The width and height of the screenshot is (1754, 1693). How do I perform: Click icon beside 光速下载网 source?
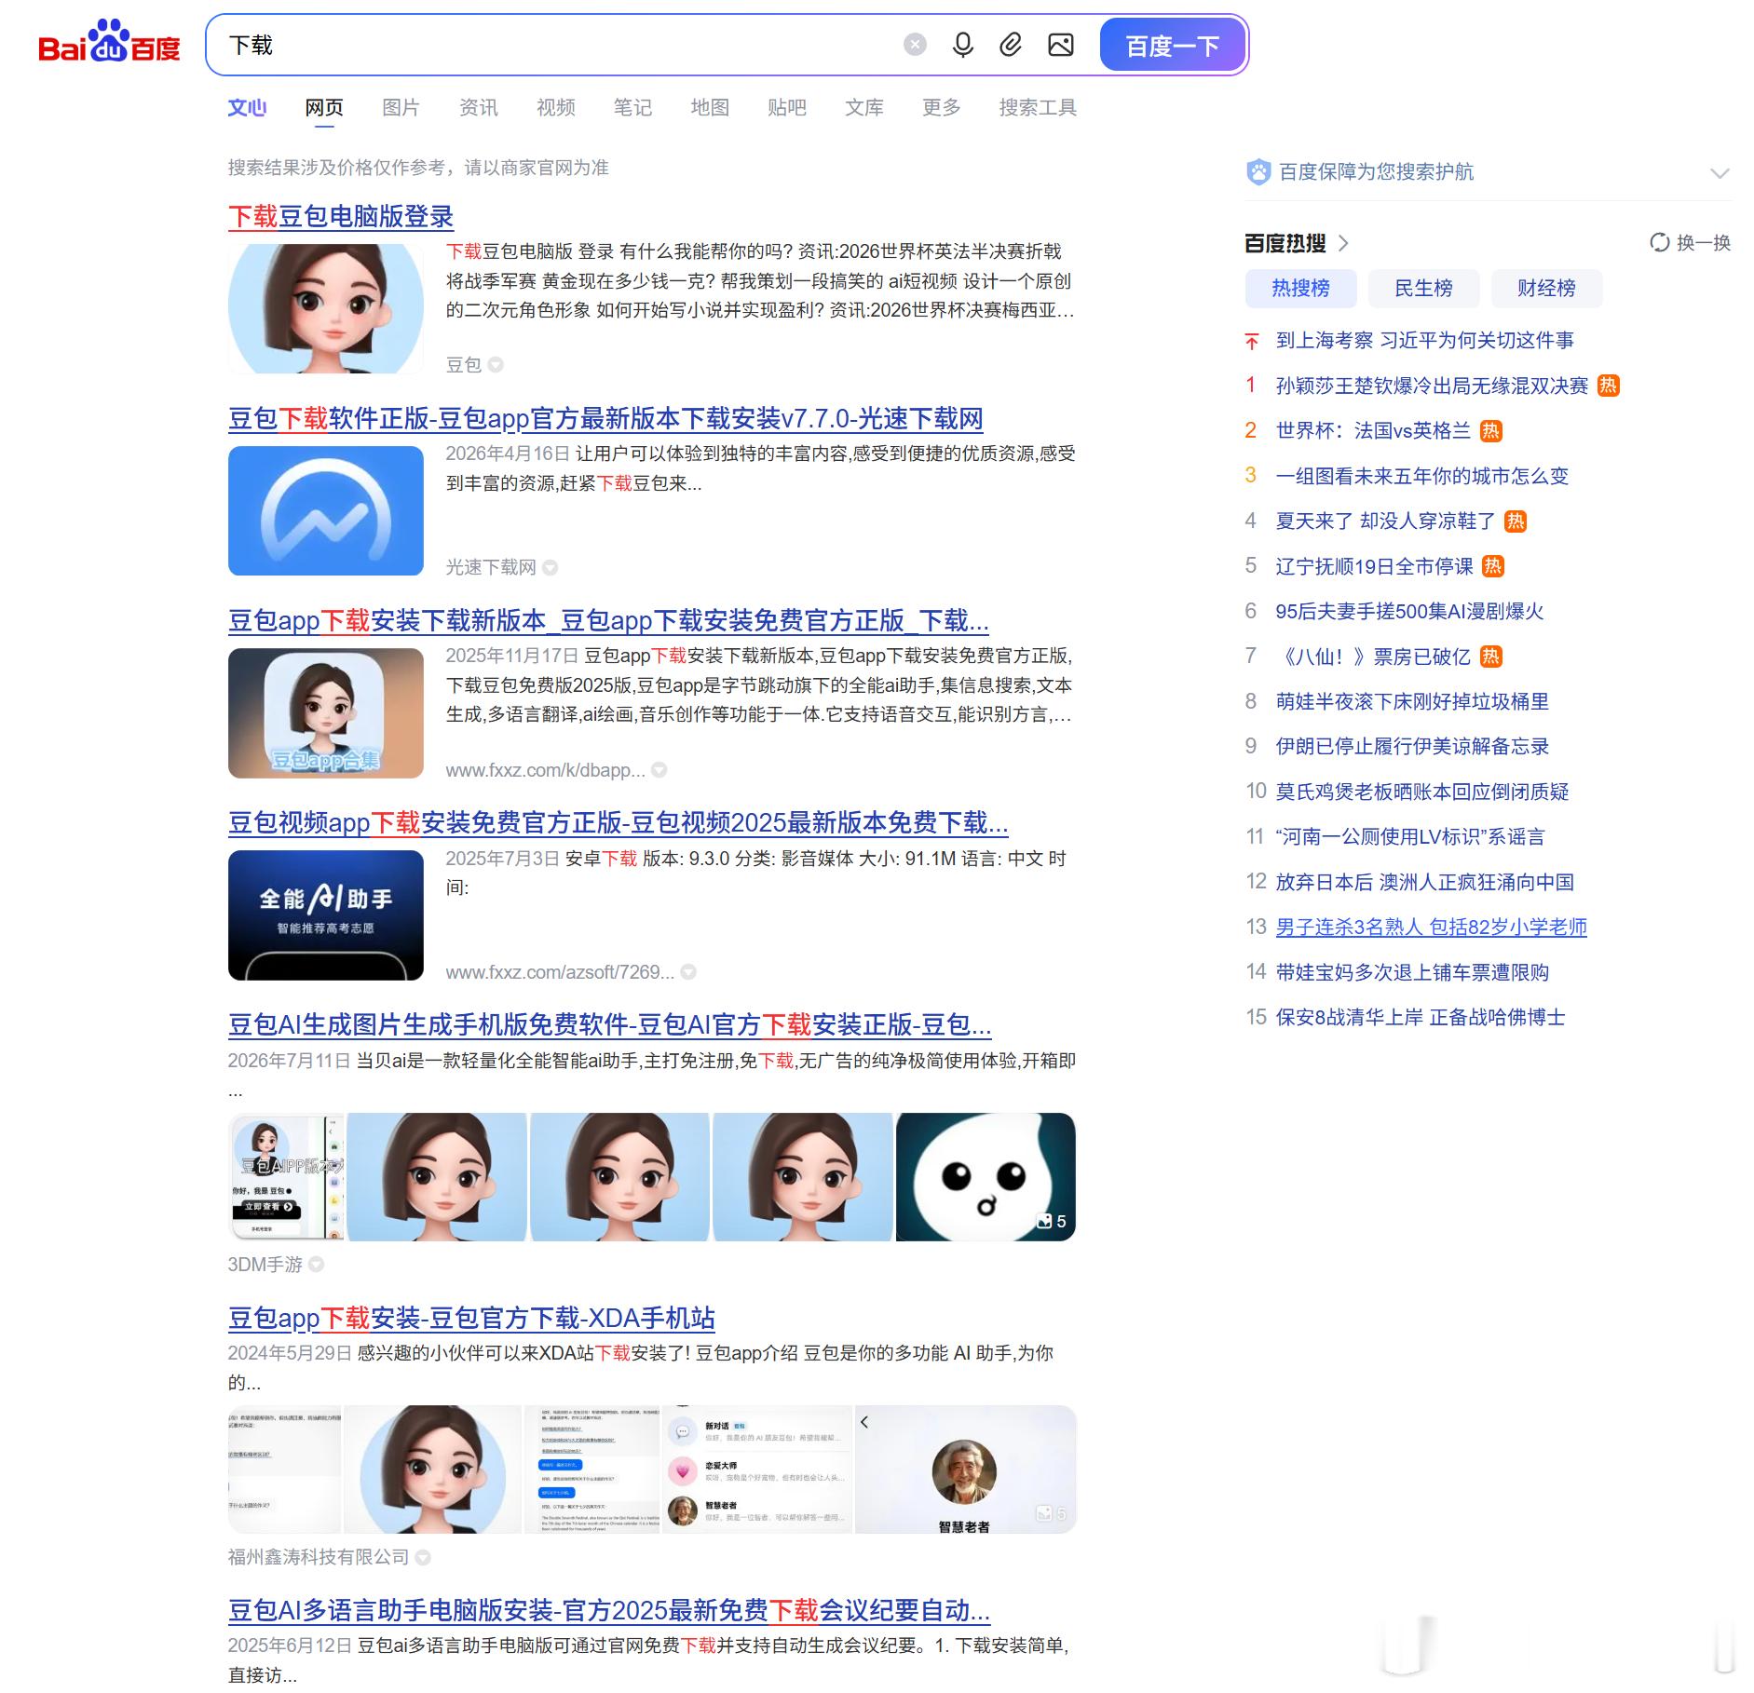tap(551, 568)
